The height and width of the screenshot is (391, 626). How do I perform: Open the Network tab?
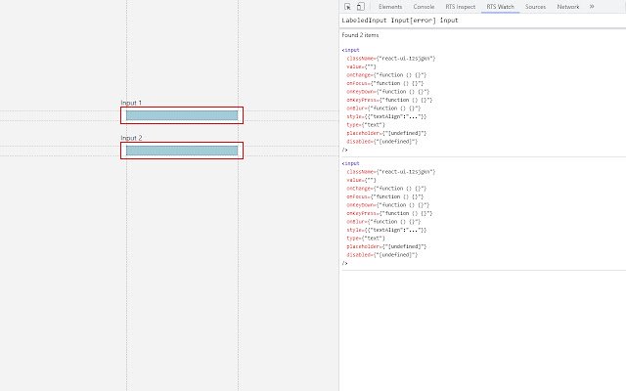[x=567, y=7]
